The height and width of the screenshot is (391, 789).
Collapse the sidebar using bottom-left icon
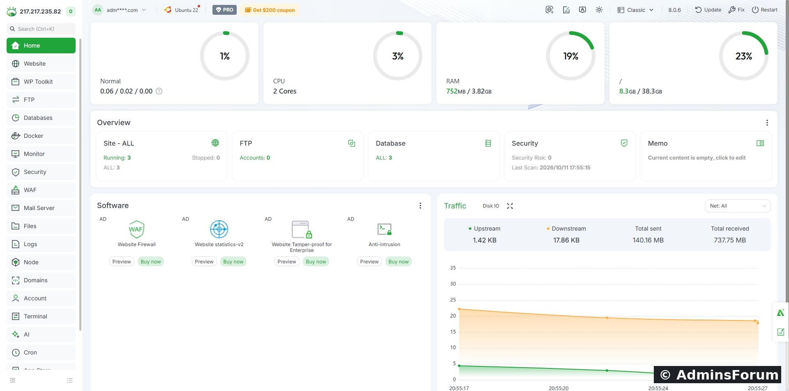pyautogui.click(x=12, y=380)
